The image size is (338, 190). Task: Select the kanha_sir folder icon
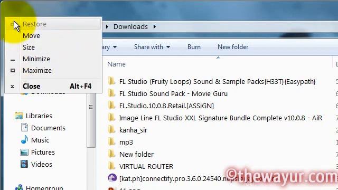coord(112,129)
